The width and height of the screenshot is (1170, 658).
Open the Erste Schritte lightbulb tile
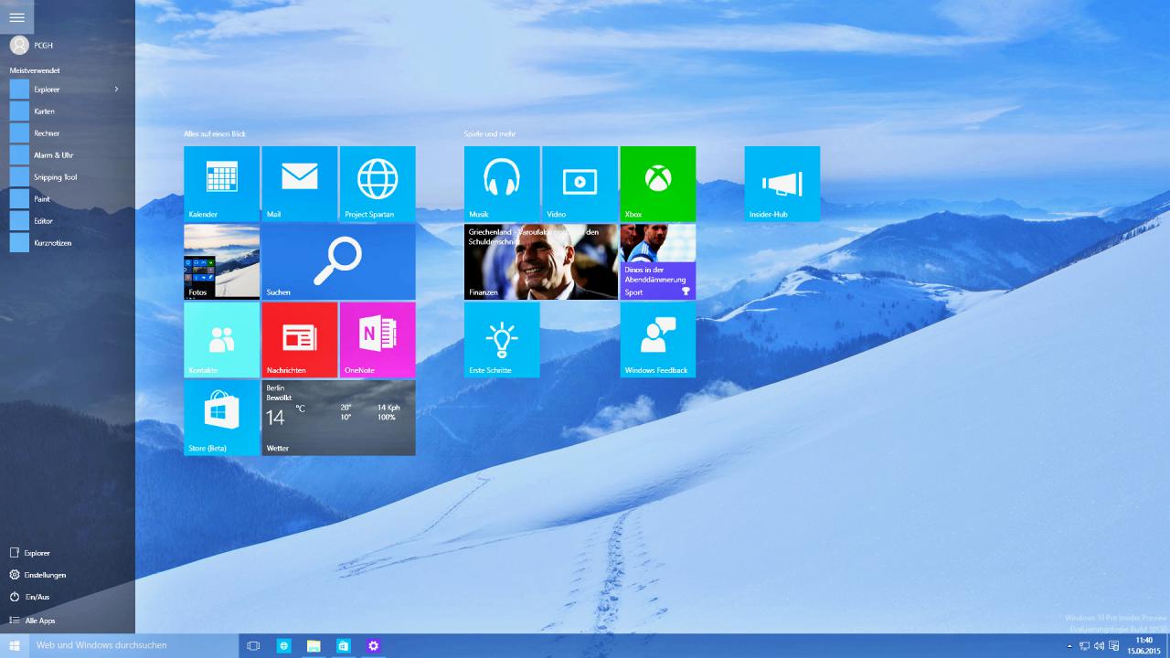(x=502, y=339)
